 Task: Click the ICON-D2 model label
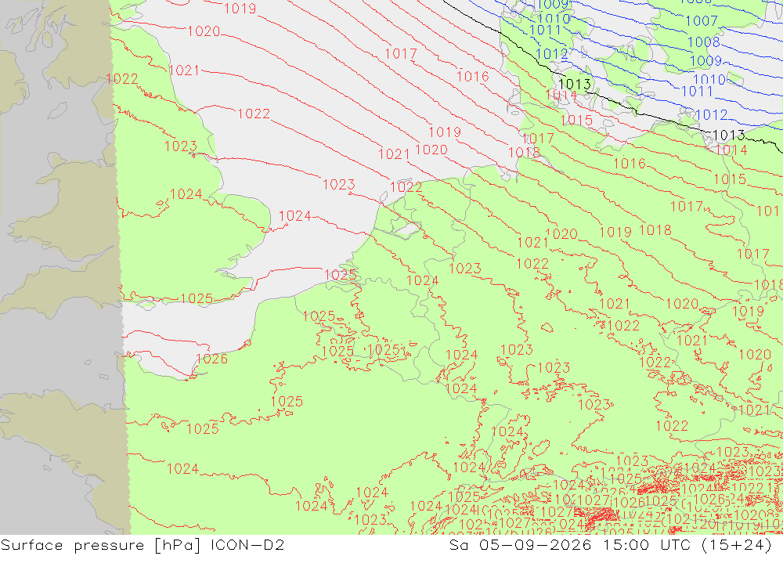(x=247, y=544)
